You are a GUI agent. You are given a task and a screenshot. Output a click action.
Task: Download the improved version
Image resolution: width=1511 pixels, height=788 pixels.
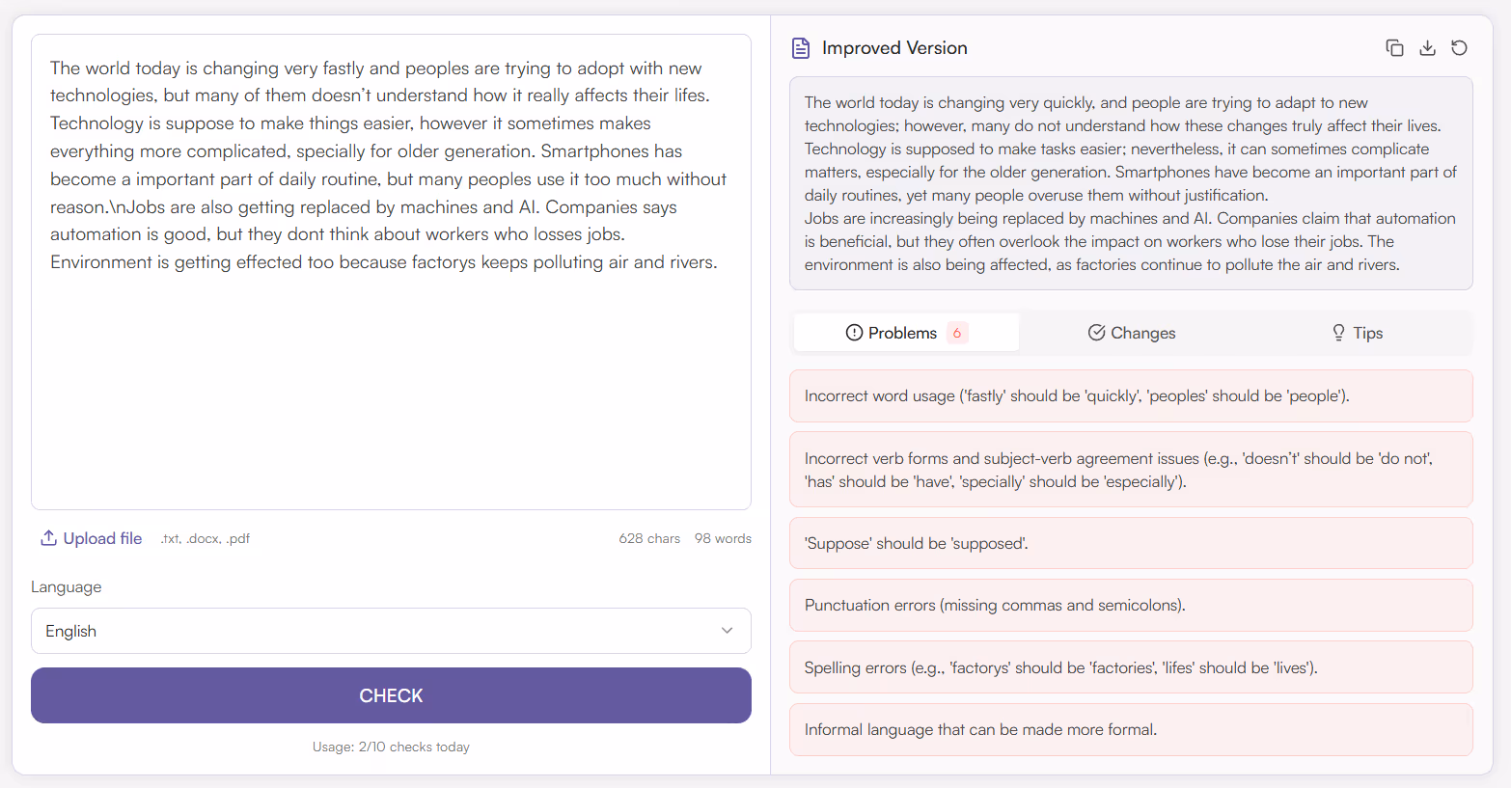click(x=1427, y=46)
